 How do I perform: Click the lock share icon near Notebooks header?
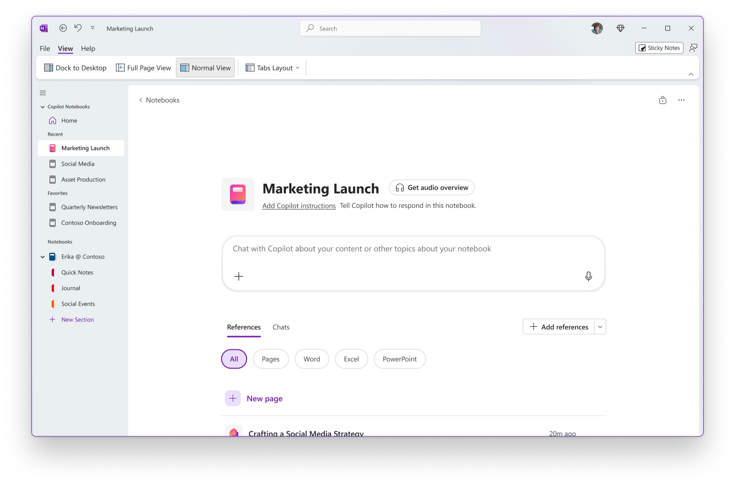click(662, 100)
